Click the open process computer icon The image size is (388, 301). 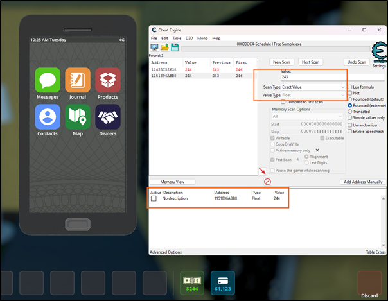coord(155,47)
